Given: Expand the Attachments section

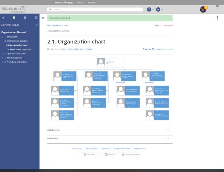Looking at the screenshot, I should [x=168, y=130].
